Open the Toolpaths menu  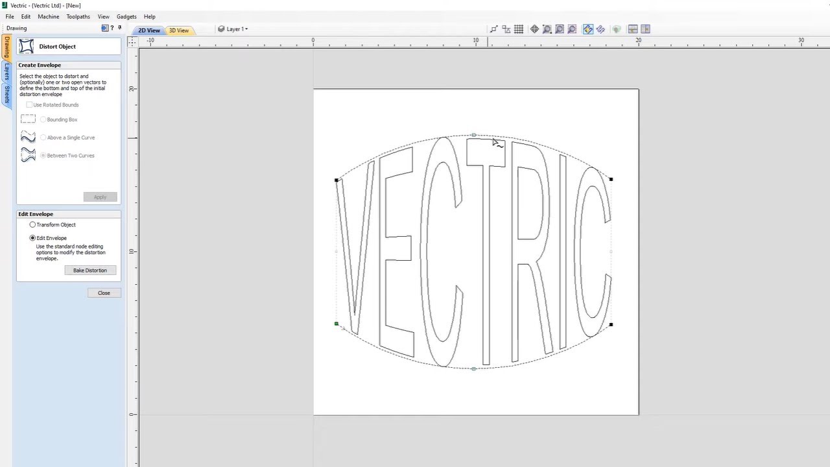pos(78,16)
